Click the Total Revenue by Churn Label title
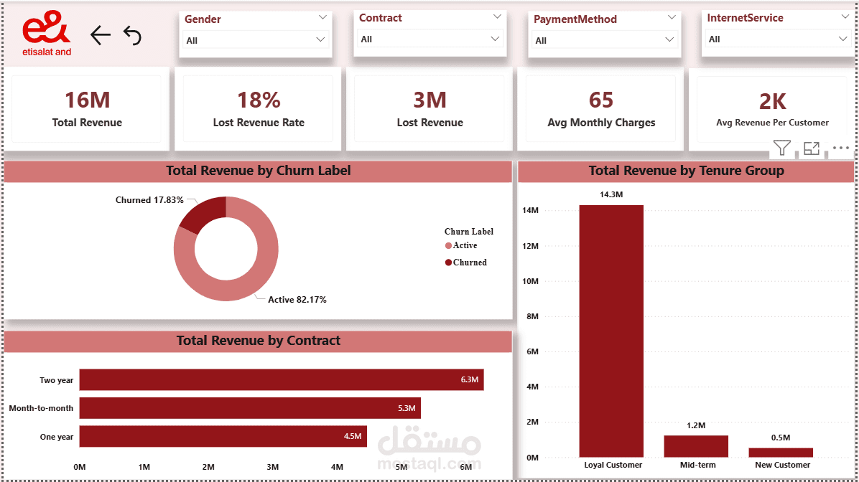The height and width of the screenshot is (482, 859). tap(258, 171)
